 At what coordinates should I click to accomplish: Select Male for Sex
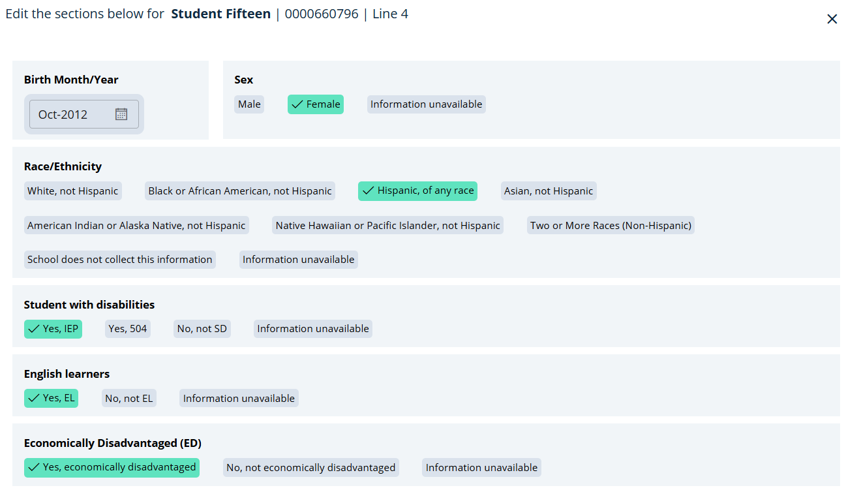249,104
